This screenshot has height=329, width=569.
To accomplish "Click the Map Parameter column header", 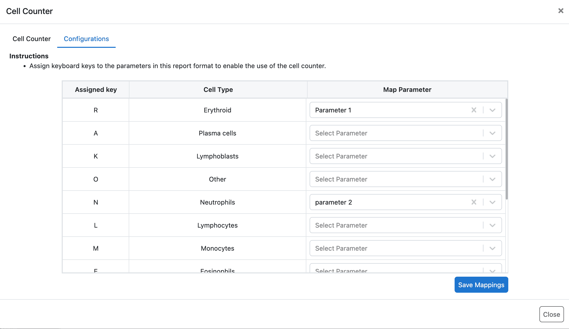I will (x=407, y=90).
